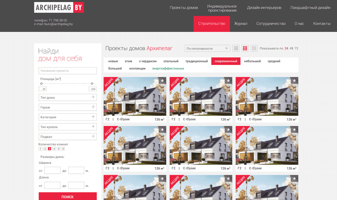Favorite the second-row left house card

162,130
